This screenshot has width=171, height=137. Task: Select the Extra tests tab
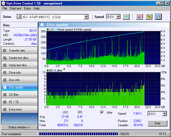pyautogui.click(x=19, y=109)
